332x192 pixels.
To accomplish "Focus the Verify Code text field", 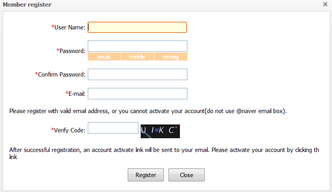I will [x=113, y=128].
